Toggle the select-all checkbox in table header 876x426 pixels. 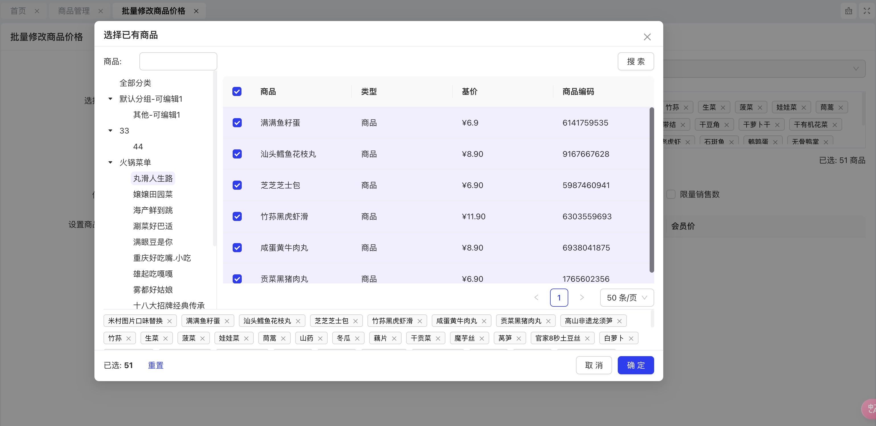pyautogui.click(x=237, y=92)
